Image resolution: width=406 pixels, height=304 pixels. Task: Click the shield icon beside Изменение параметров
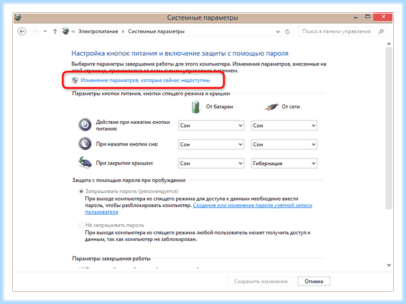[75, 81]
